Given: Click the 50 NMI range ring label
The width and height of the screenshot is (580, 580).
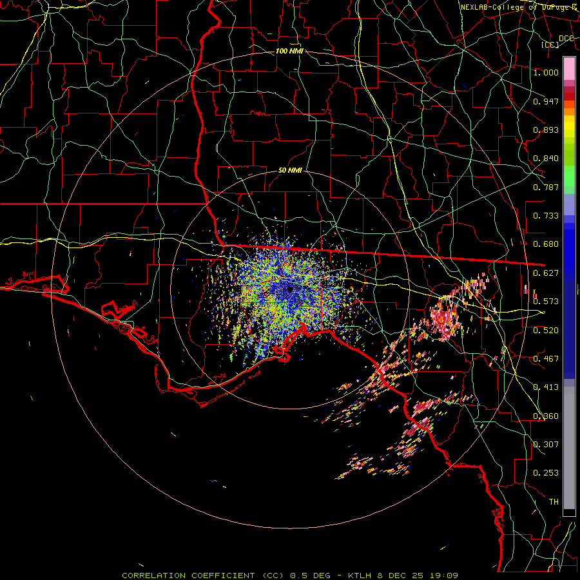Looking at the screenshot, I should coord(290,171).
